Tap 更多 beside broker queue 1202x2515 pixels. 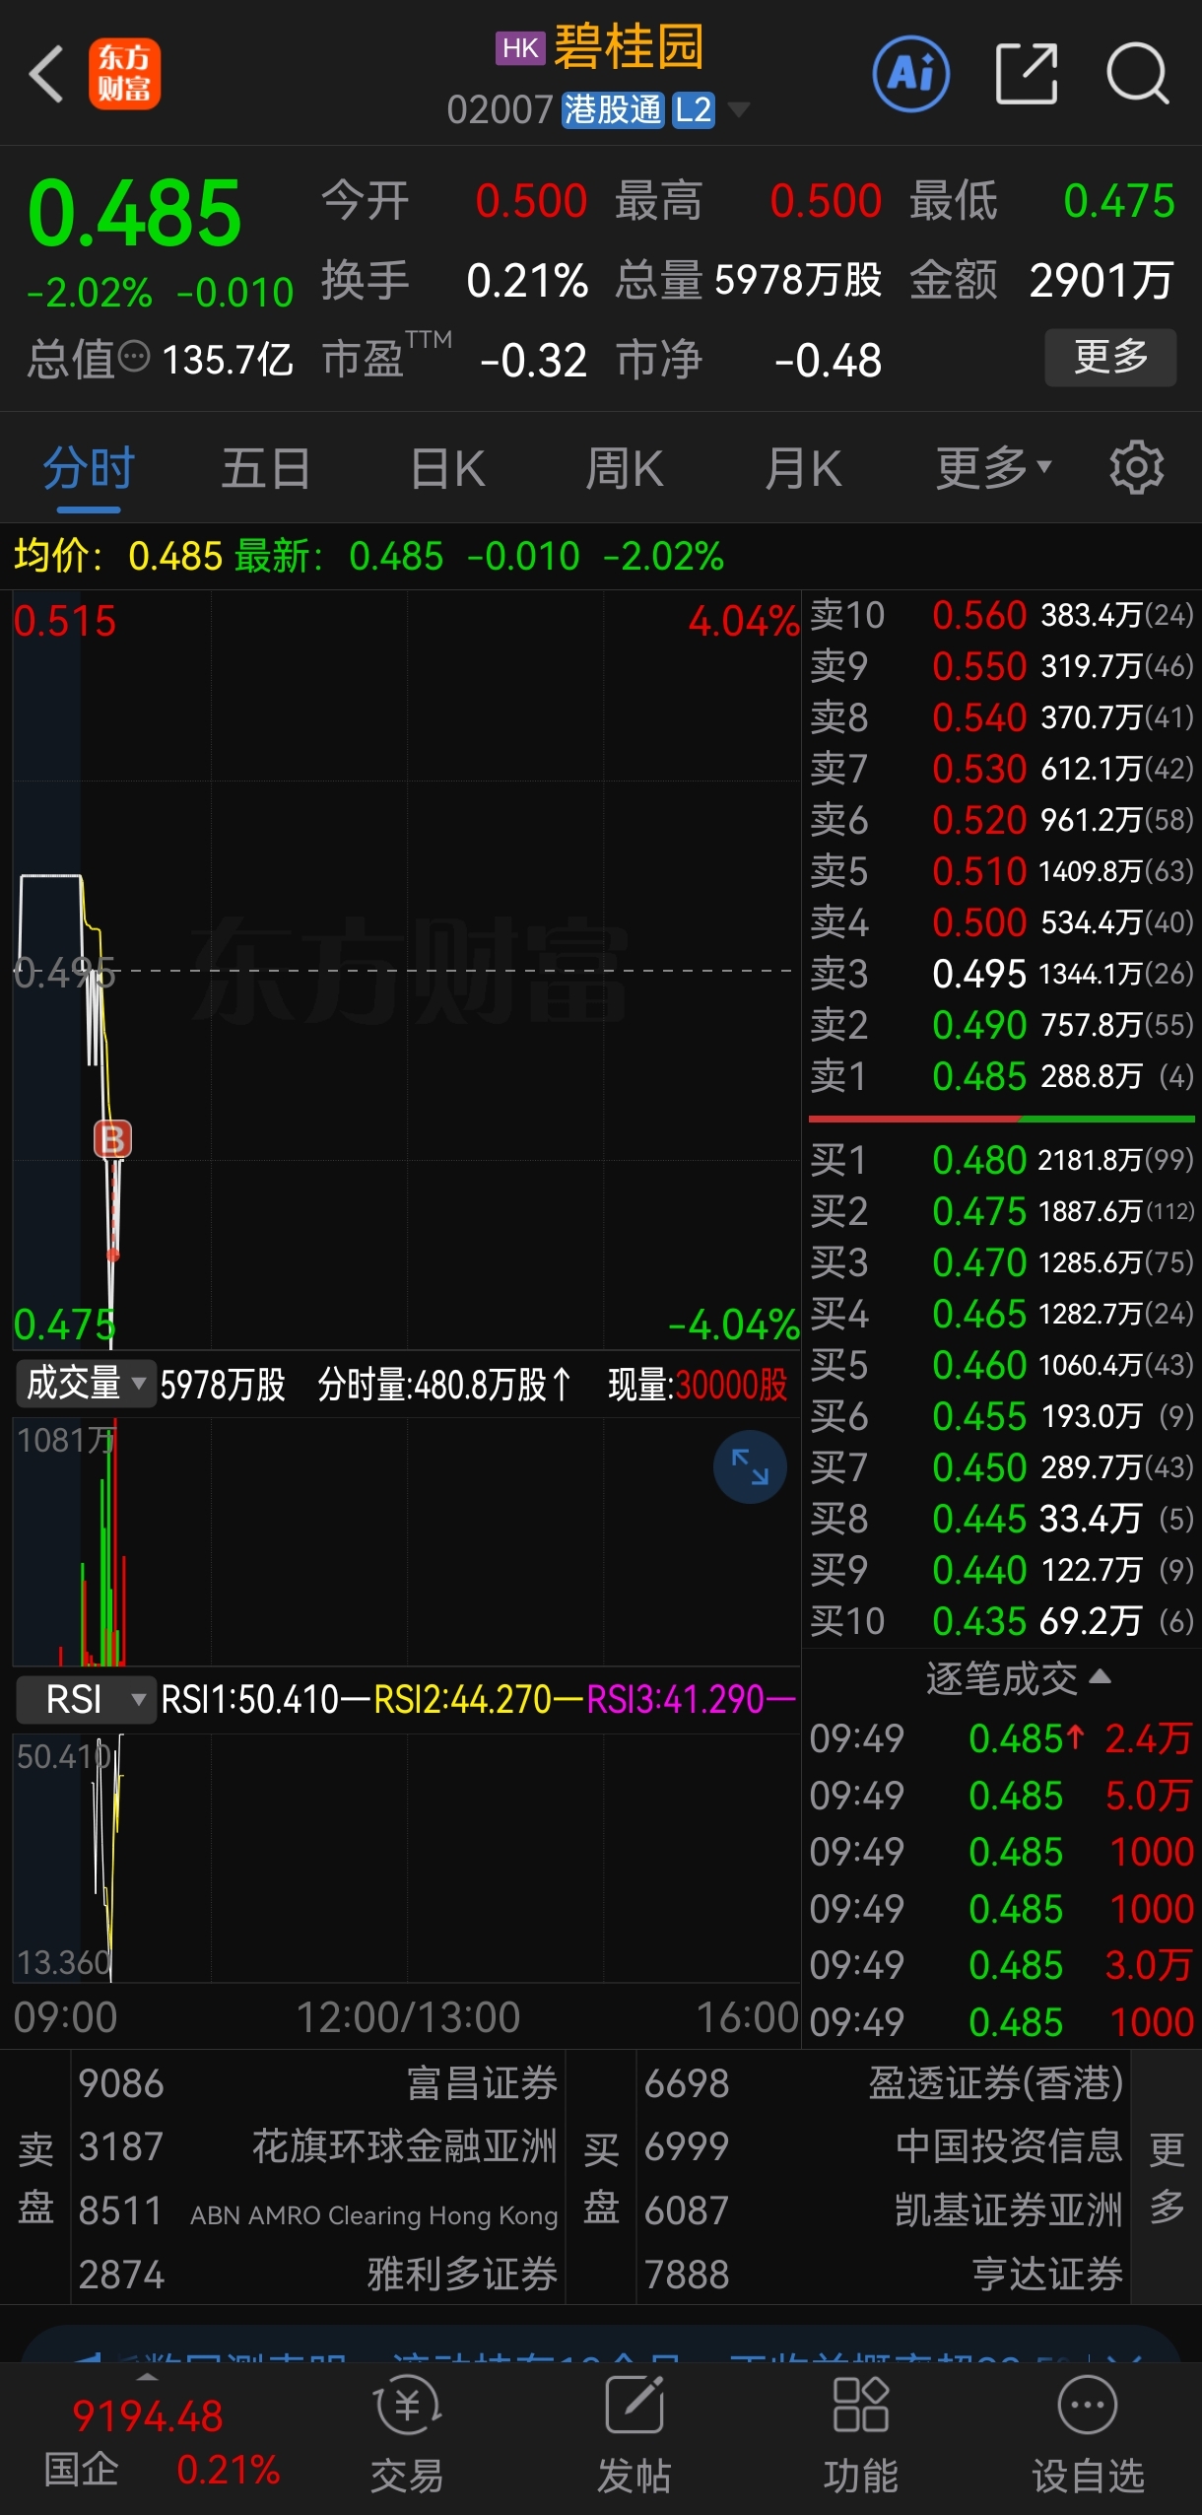point(1167,2176)
